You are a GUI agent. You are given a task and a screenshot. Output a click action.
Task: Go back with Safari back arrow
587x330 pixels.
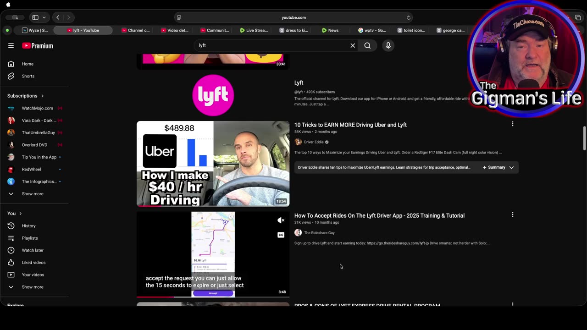click(58, 17)
